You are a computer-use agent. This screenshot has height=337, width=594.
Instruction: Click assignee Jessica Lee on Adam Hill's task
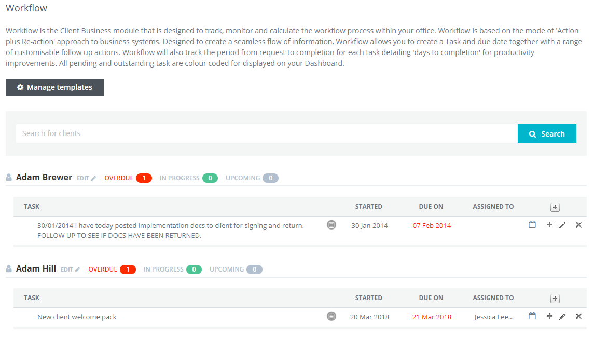pyautogui.click(x=494, y=316)
